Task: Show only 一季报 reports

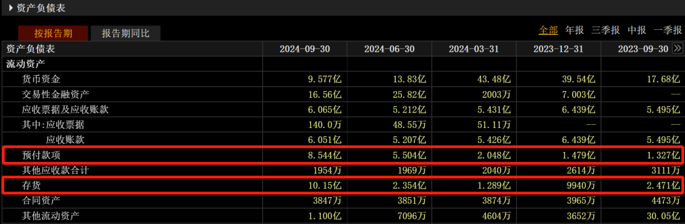Action: click(x=667, y=30)
